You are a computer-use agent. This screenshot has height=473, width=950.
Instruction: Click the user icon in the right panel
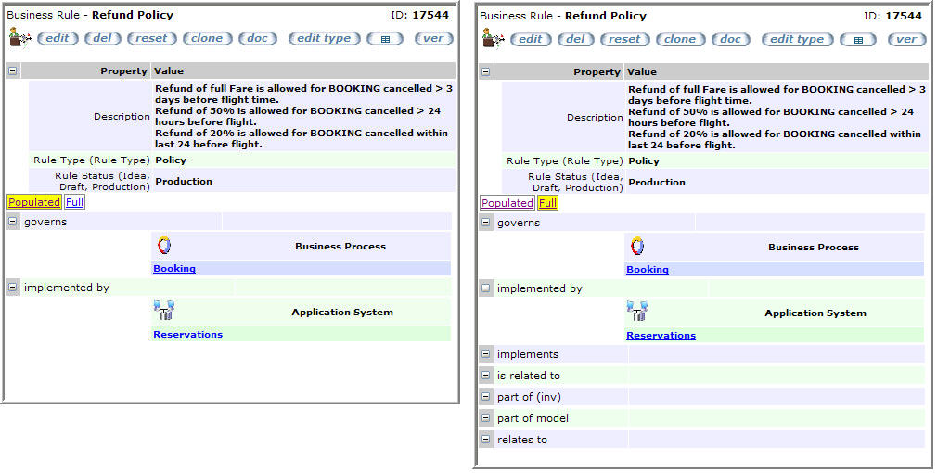tap(492, 39)
